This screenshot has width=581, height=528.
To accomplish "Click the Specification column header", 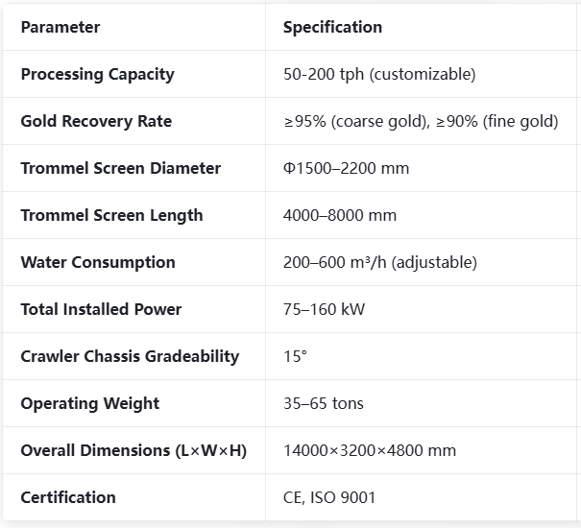I will (332, 27).
